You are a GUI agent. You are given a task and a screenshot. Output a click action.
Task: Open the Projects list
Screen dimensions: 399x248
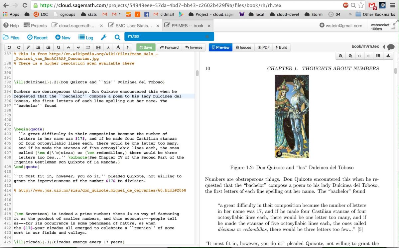point(36,26)
